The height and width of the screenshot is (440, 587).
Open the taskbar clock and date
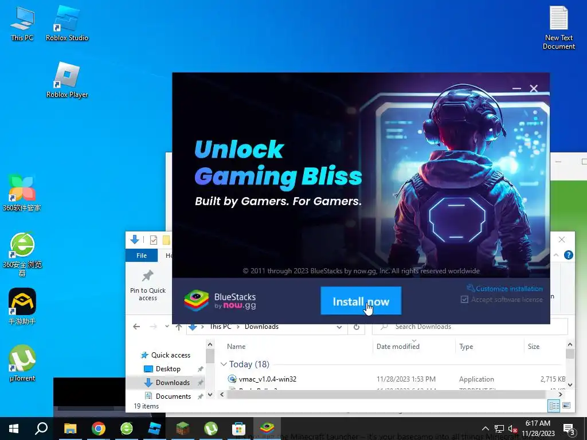click(x=538, y=429)
